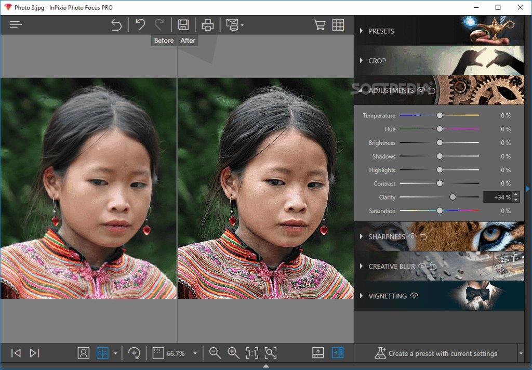The width and height of the screenshot is (532, 370).
Task: Click the Saturation slider handle
Action: pyautogui.click(x=440, y=211)
